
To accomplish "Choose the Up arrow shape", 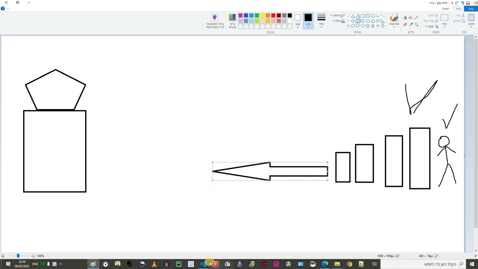I will tap(353, 21).
